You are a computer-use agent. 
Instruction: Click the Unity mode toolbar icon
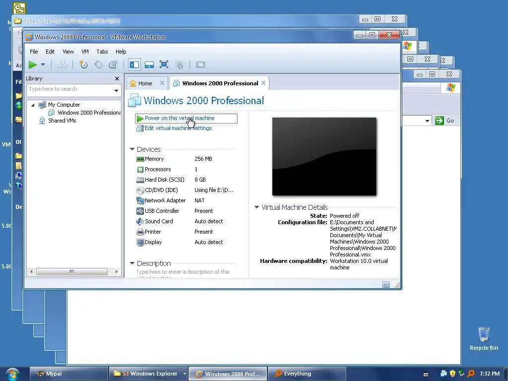coord(179,65)
